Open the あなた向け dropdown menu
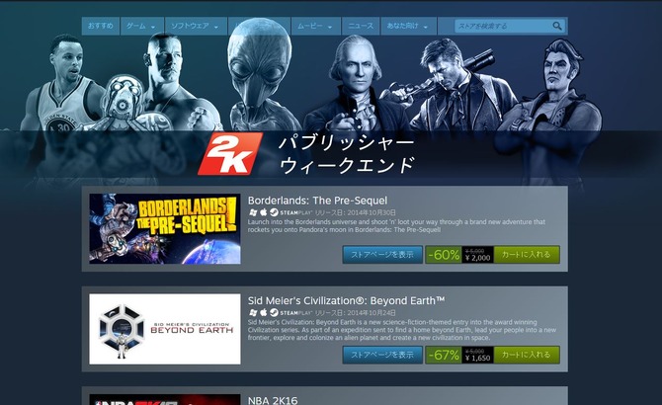The width and height of the screenshot is (662, 405). (x=408, y=26)
